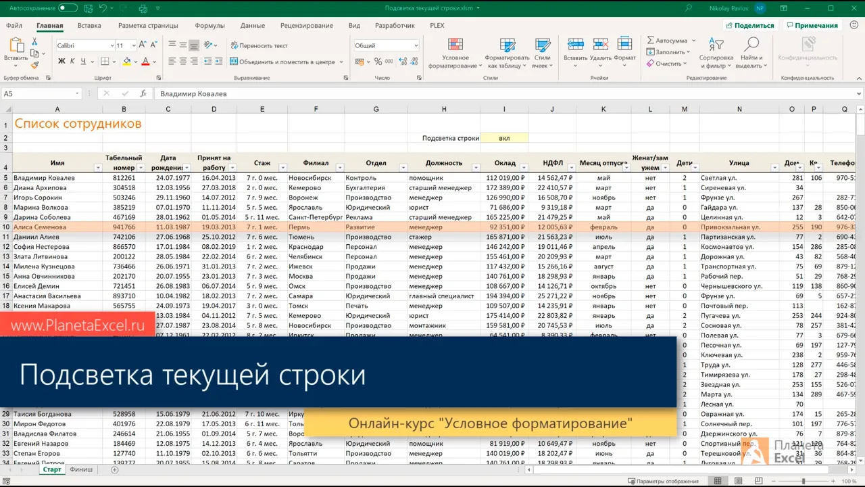Switch to the Вставка tab

click(x=89, y=26)
